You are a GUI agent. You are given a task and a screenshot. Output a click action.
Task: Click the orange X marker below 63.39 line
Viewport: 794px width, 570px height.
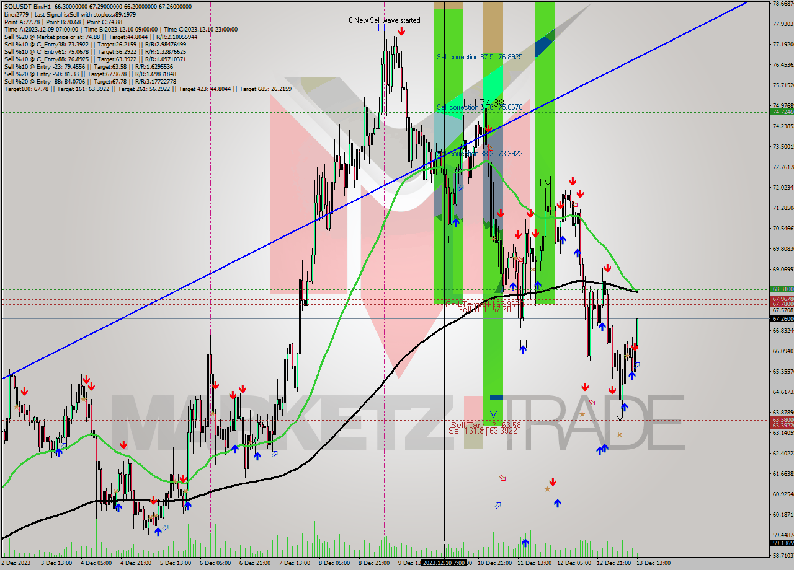pyautogui.click(x=619, y=435)
